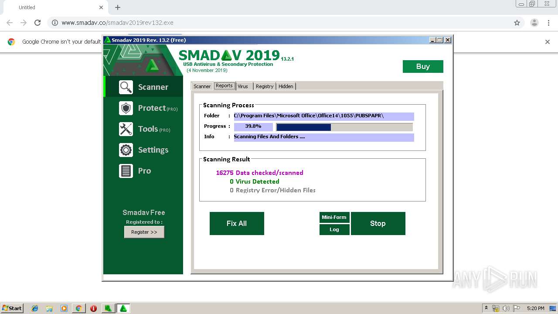Open the Hidden tab

pos(286,86)
